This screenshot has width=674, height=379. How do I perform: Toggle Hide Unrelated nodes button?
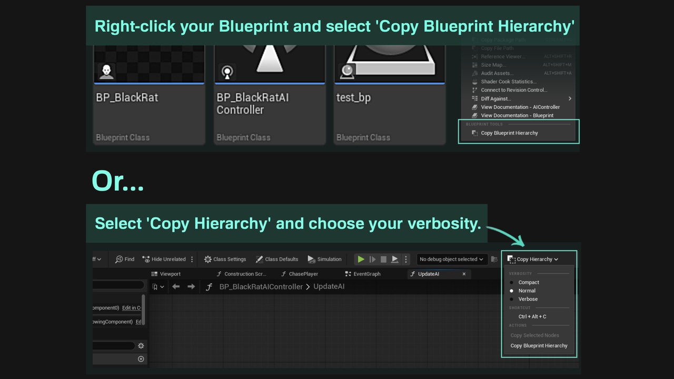pyautogui.click(x=164, y=259)
